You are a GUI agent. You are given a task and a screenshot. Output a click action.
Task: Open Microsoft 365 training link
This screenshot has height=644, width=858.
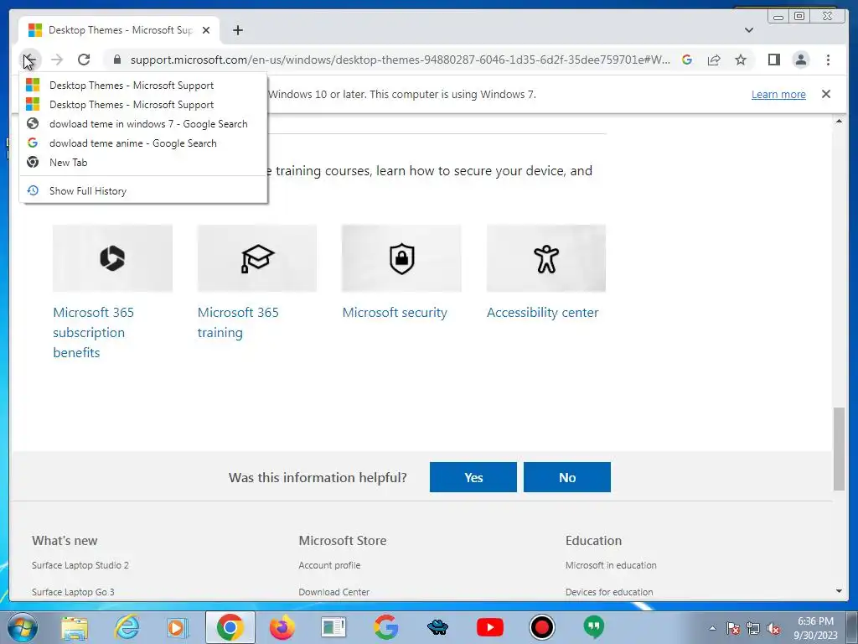pyautogui.click(x=238, y=323)
